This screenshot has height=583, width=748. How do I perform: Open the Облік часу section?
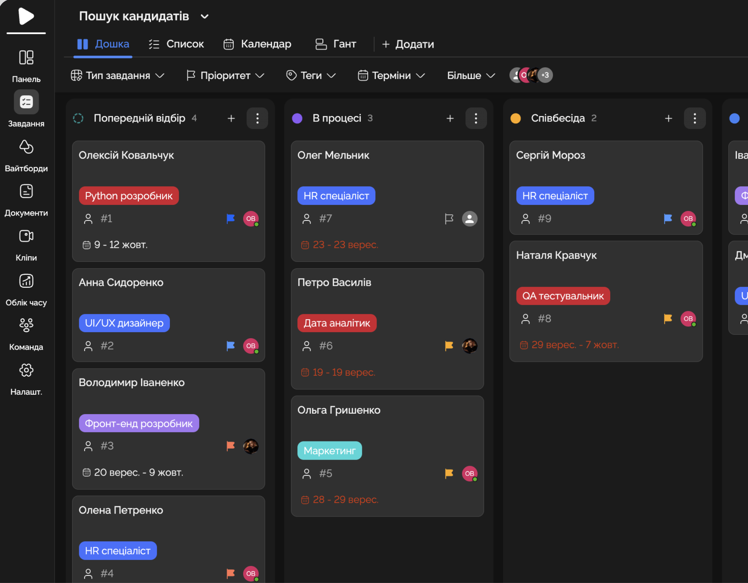tap(26, 281)
